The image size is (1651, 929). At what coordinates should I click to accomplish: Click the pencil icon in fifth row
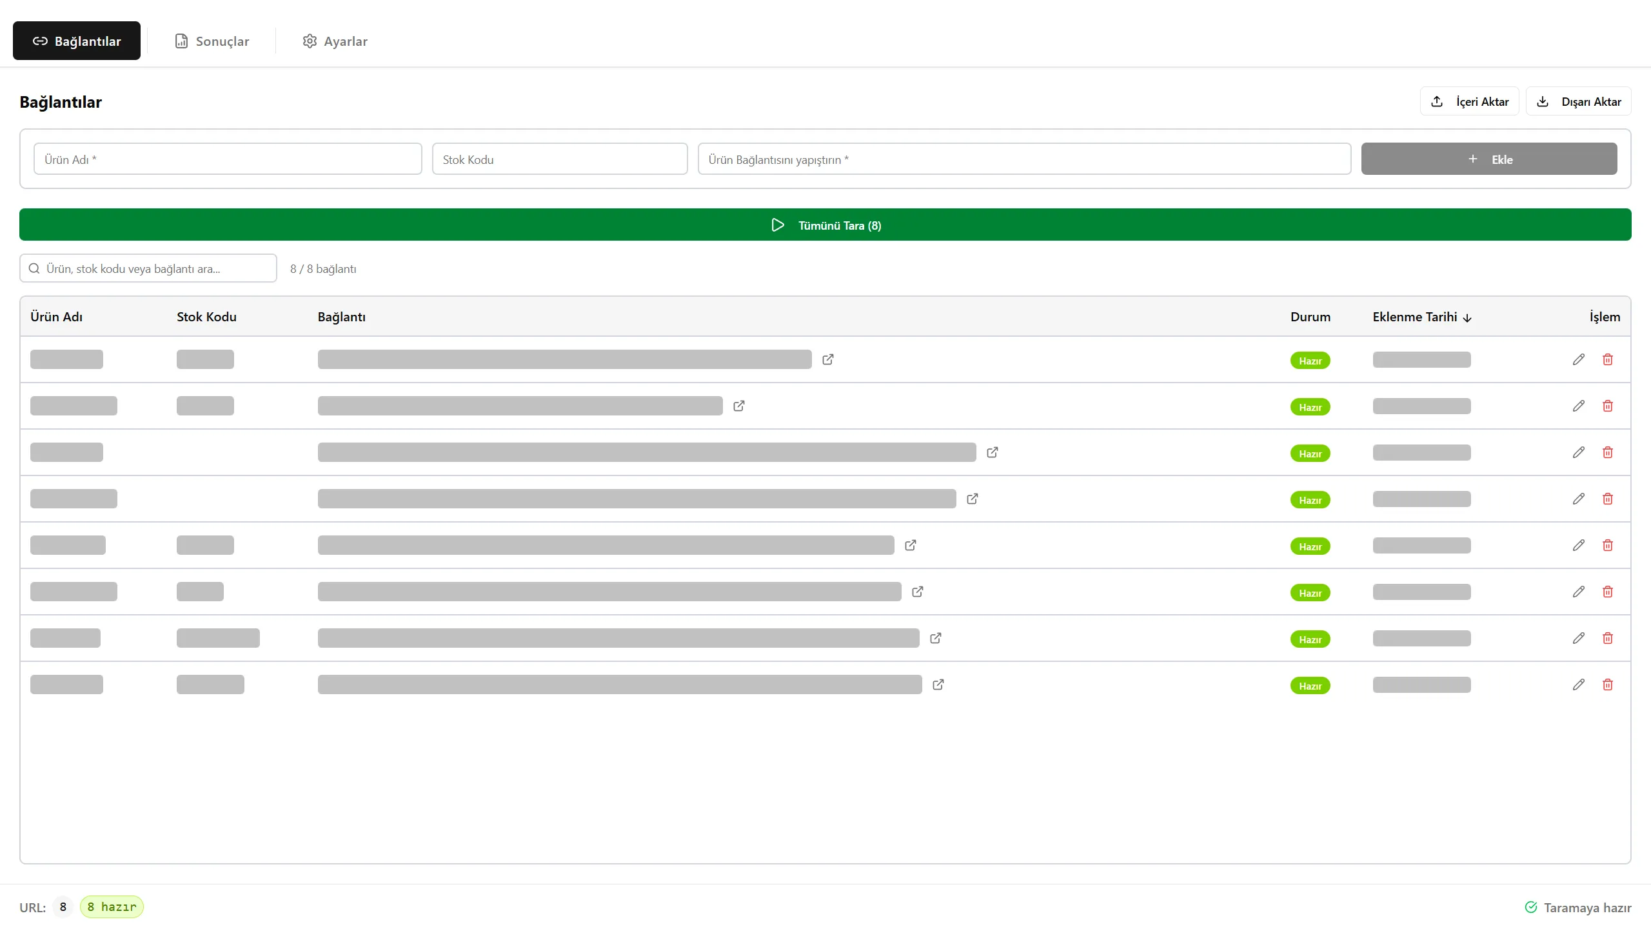click(x=1578, y=545)
